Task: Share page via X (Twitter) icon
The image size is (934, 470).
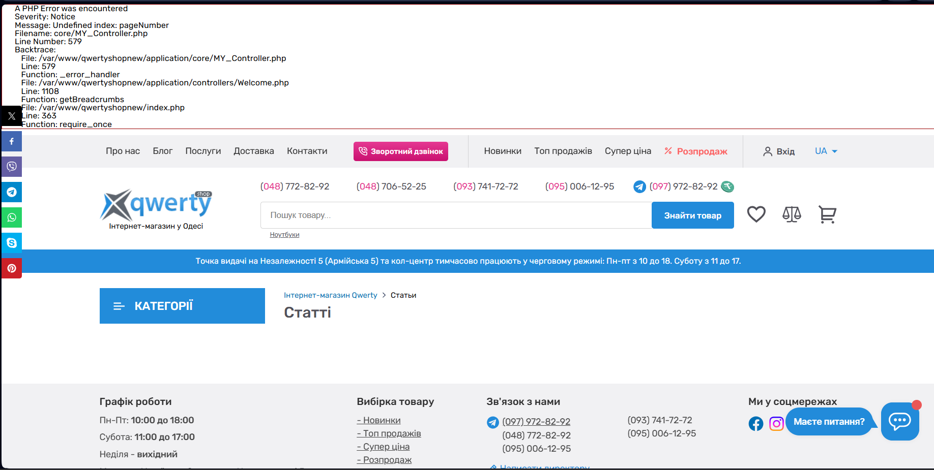Action: click(x=12, y=116)
